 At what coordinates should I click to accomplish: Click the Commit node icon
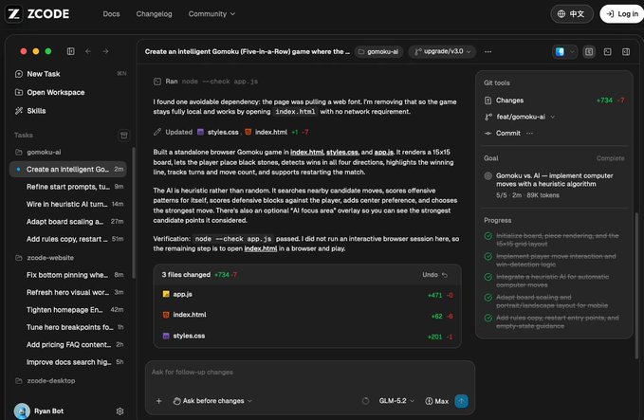pos(488,134)
